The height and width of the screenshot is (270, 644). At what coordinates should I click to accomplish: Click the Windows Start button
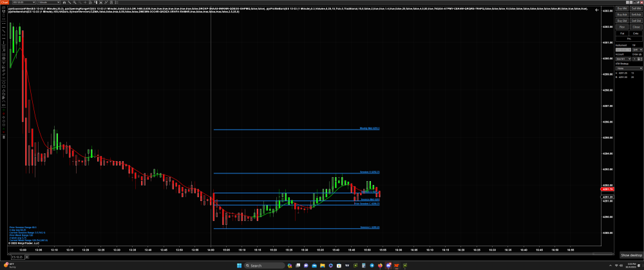(x=240, y=265)
